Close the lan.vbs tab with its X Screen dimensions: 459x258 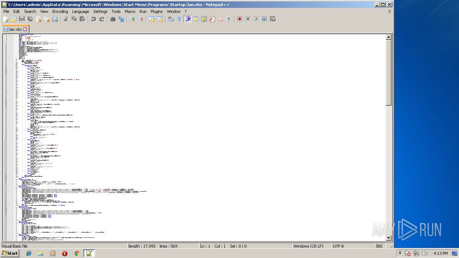[25, 29]
